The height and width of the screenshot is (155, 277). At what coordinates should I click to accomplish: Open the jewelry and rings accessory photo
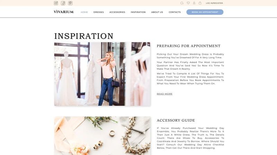102,136
